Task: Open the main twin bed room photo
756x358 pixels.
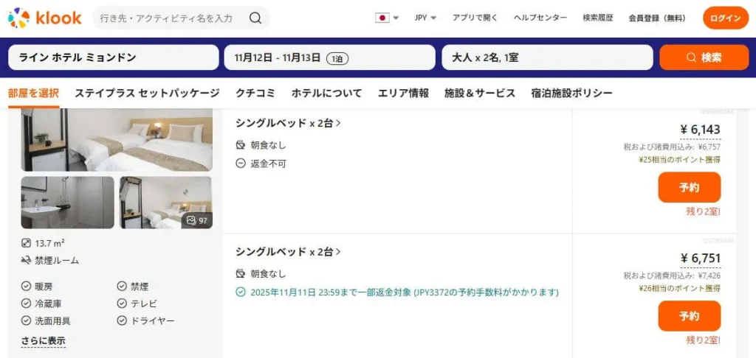Action: (117, 139)
